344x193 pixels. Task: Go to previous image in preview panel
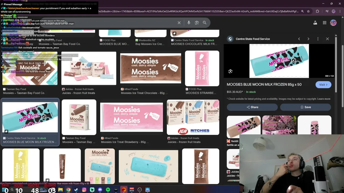[299, 39]
